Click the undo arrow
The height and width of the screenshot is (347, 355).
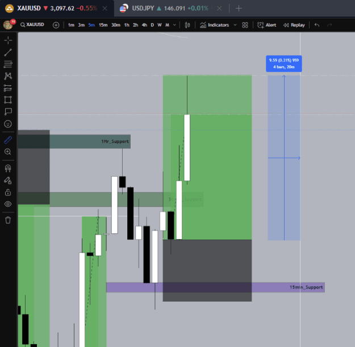pyautogui.click(x=317, y=25)
